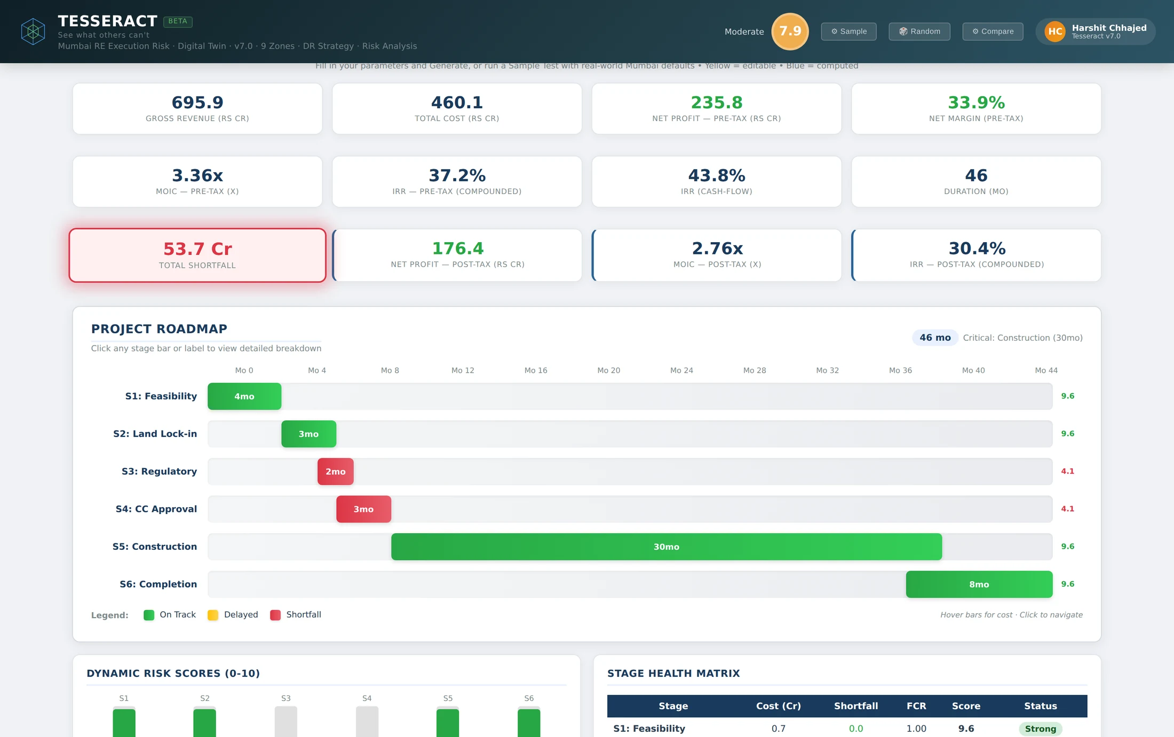
Task: Click the 460.1 Total Cost card
Action: [457, 109]
